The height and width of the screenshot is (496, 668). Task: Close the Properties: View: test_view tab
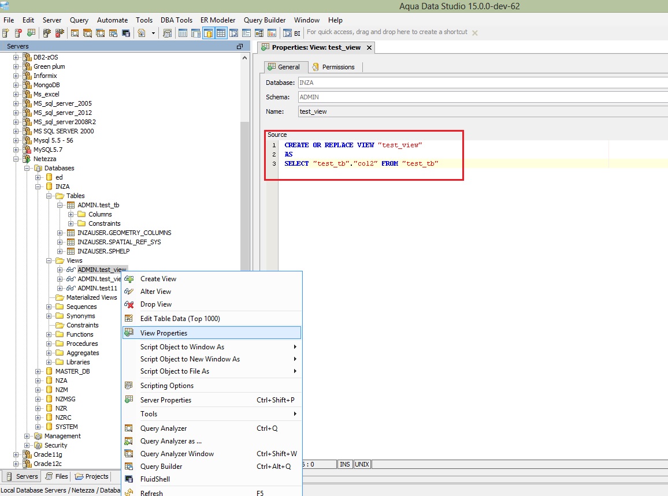[x=369, y=48]
